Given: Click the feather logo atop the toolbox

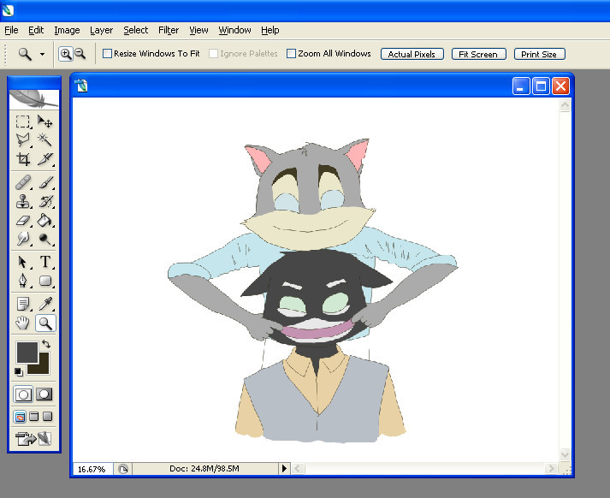Looking at the screenshot, I should coord(34,98).
